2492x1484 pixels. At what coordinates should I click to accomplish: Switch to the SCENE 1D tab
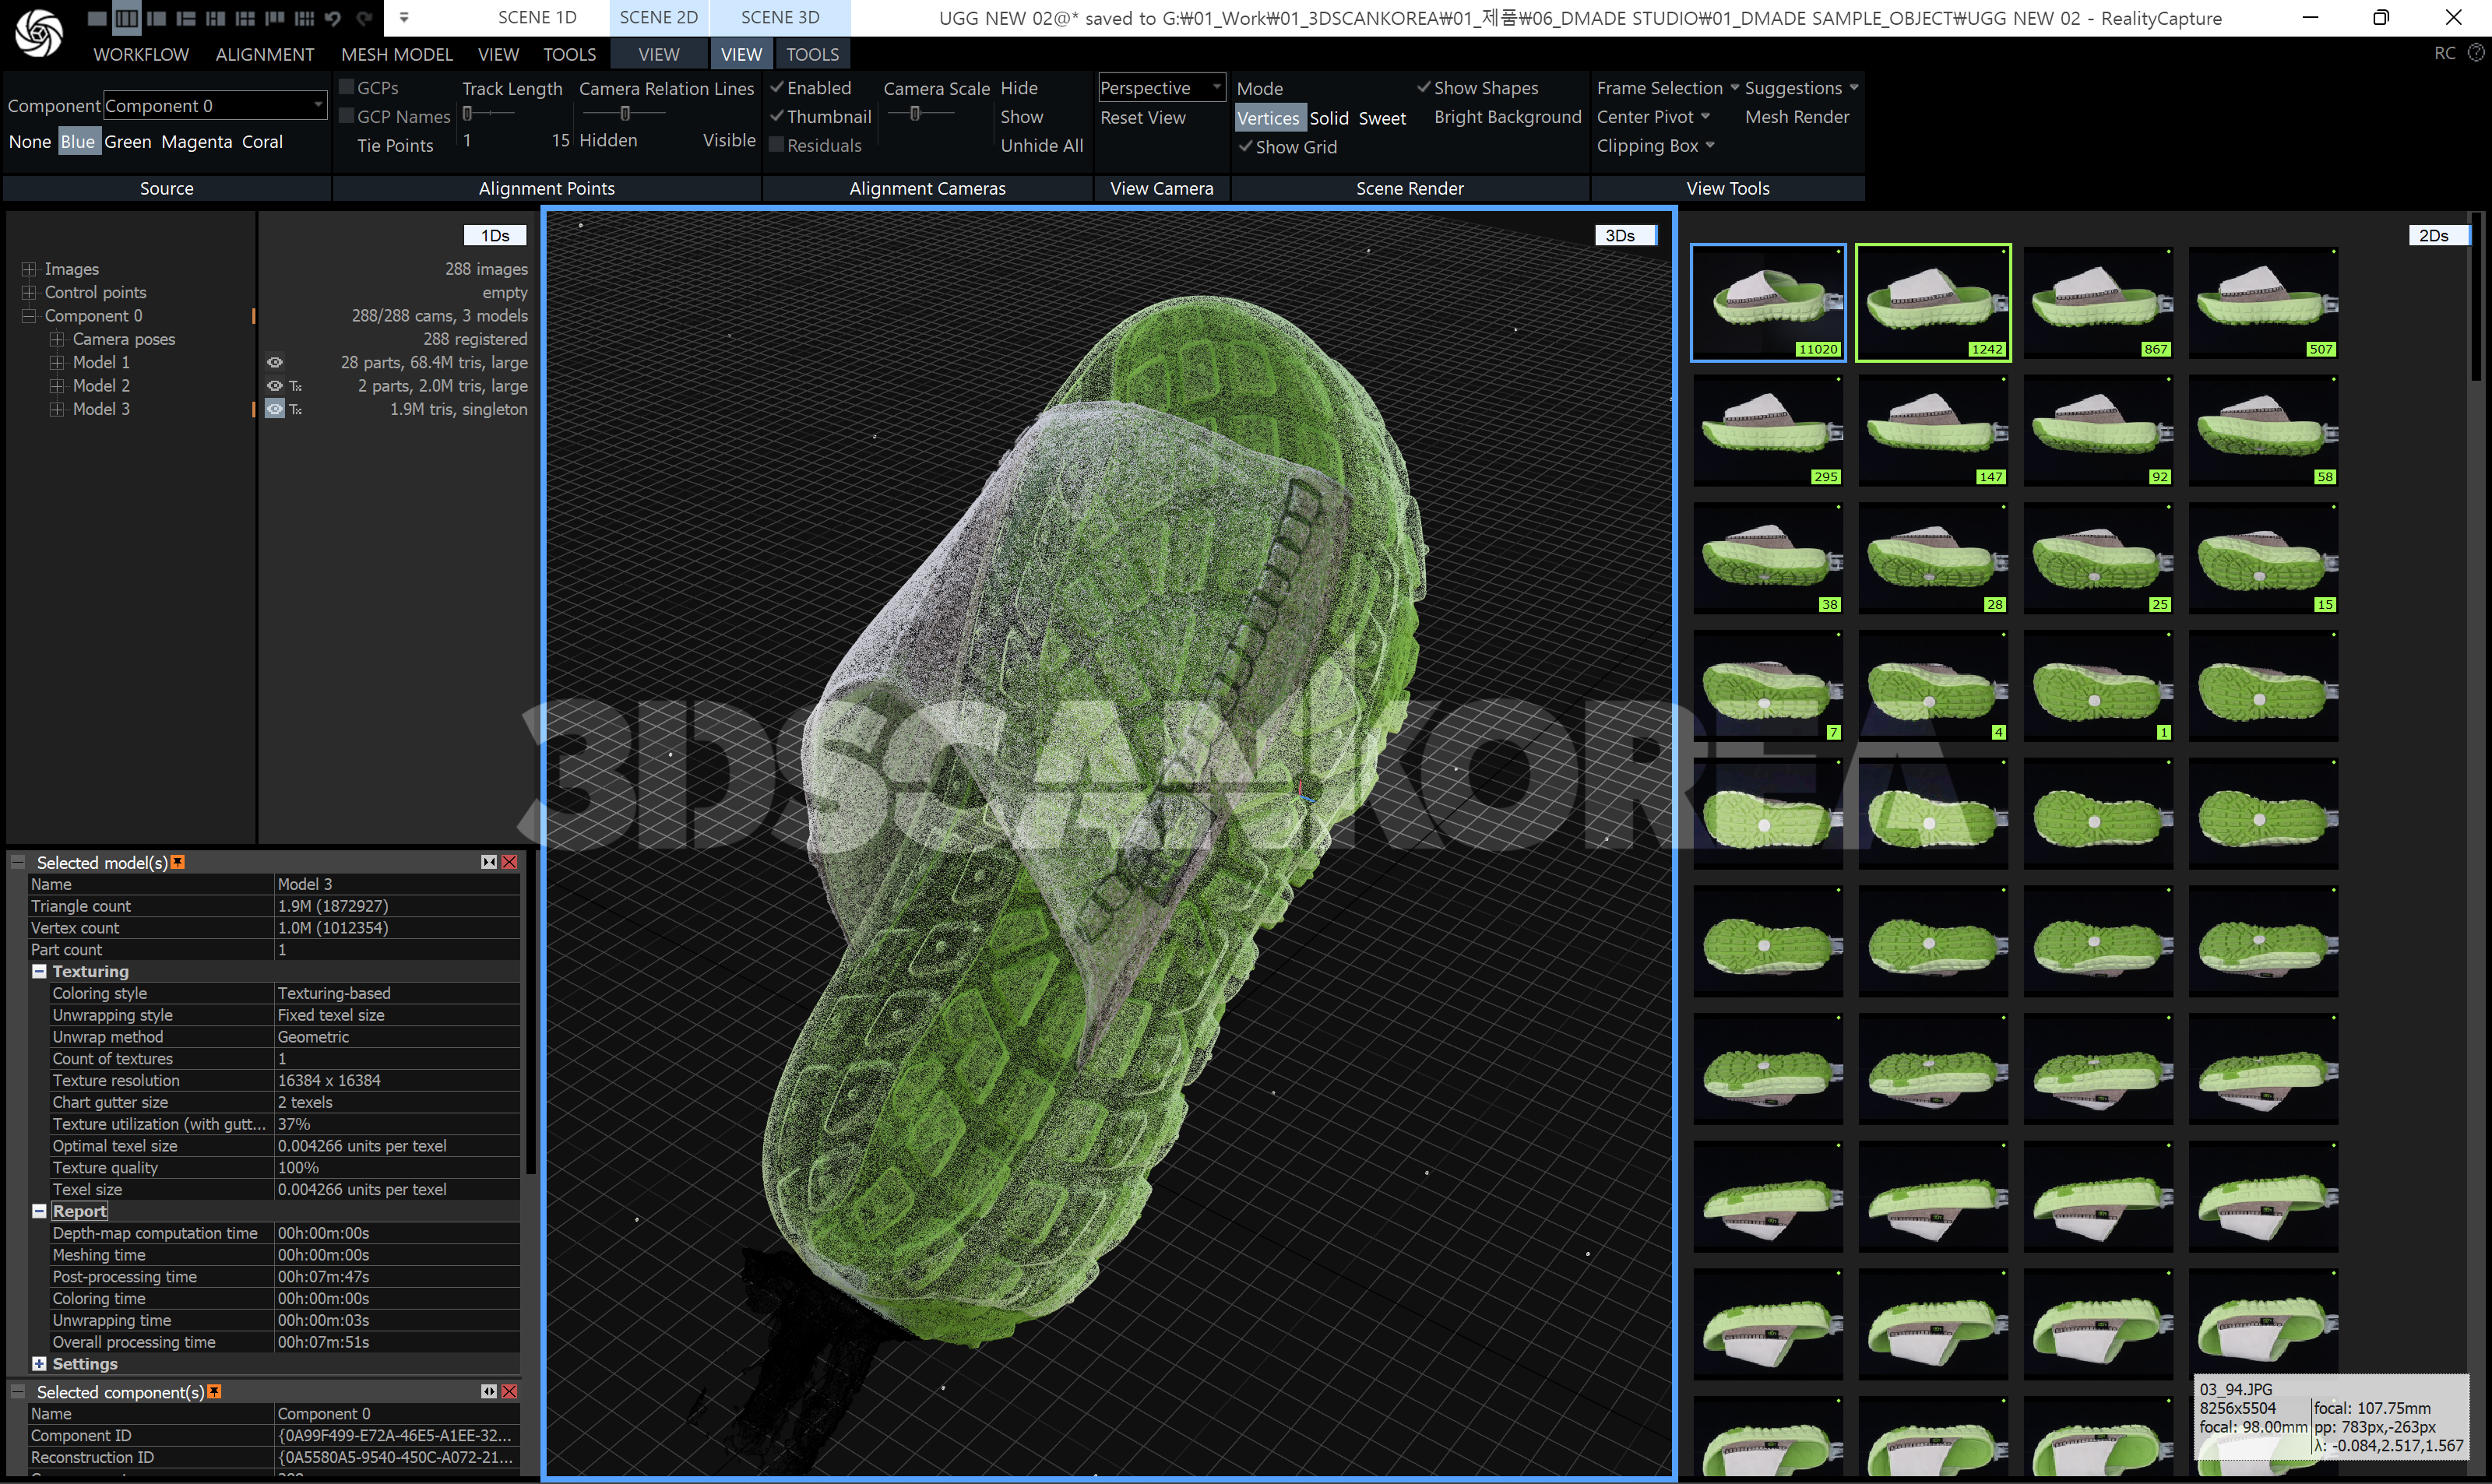pyautogui.click(x=537, y=17)
